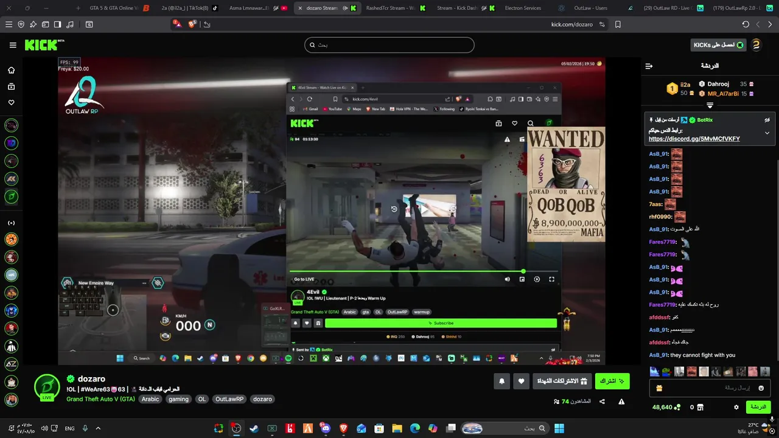The width and height of the screenshot is (779, 438).
Task: Open the Browse icon in Kick's sidebar
Action: click(x=11, y=86)
